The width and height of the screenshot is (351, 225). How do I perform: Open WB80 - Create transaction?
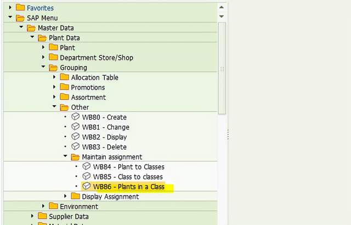104,117
